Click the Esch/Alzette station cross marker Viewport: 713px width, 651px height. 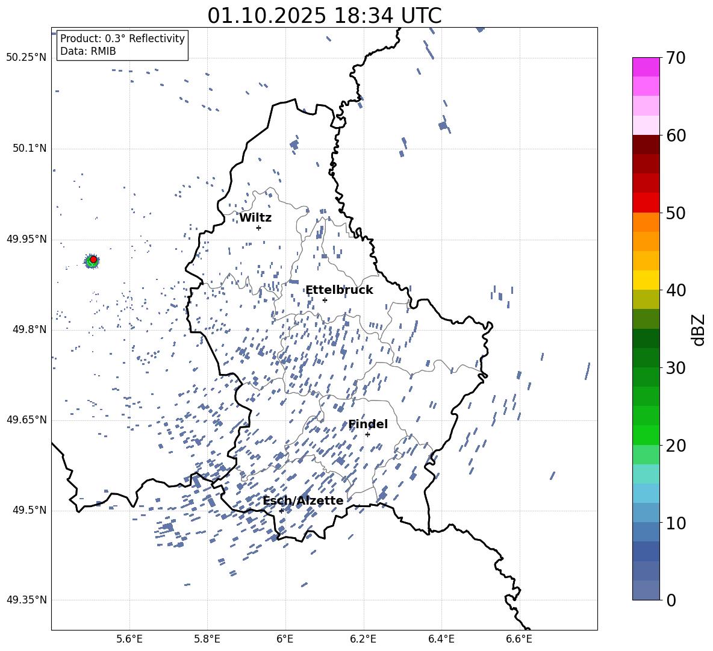[x=281, y=511]
